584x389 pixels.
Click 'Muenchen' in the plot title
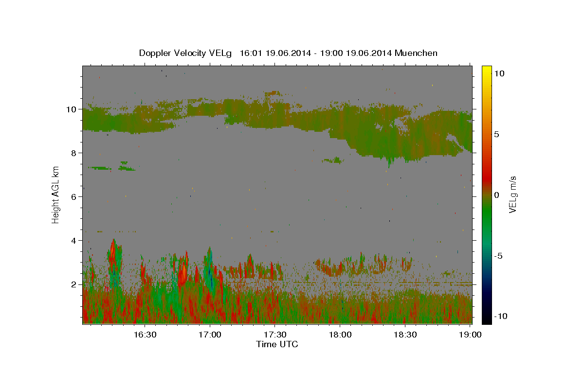(x=416, y=53)
